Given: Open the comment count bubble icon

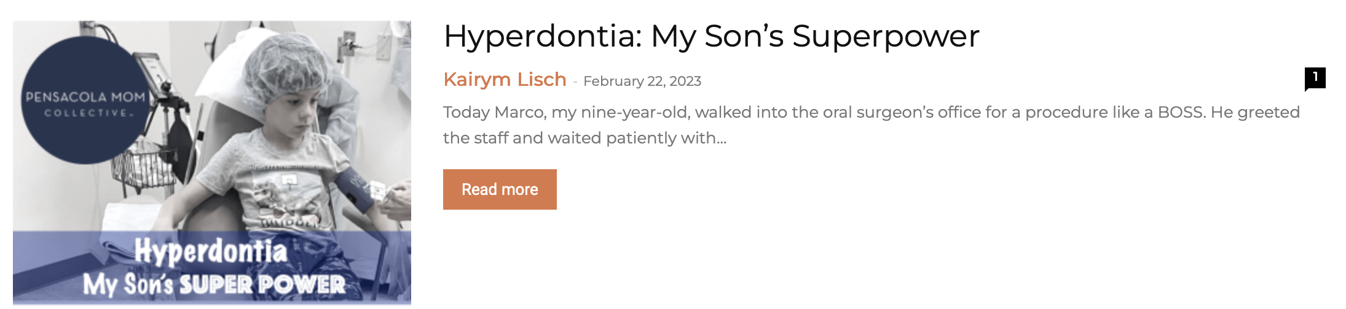Looking at the screenshot, I should 1315,78.
